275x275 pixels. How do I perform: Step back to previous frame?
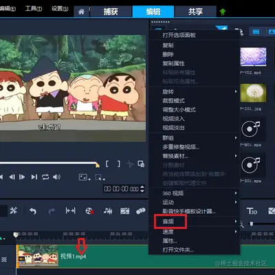[12, 177]
